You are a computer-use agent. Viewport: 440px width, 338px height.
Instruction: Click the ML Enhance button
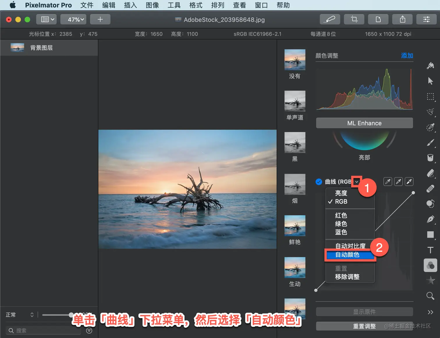[364, 123]
